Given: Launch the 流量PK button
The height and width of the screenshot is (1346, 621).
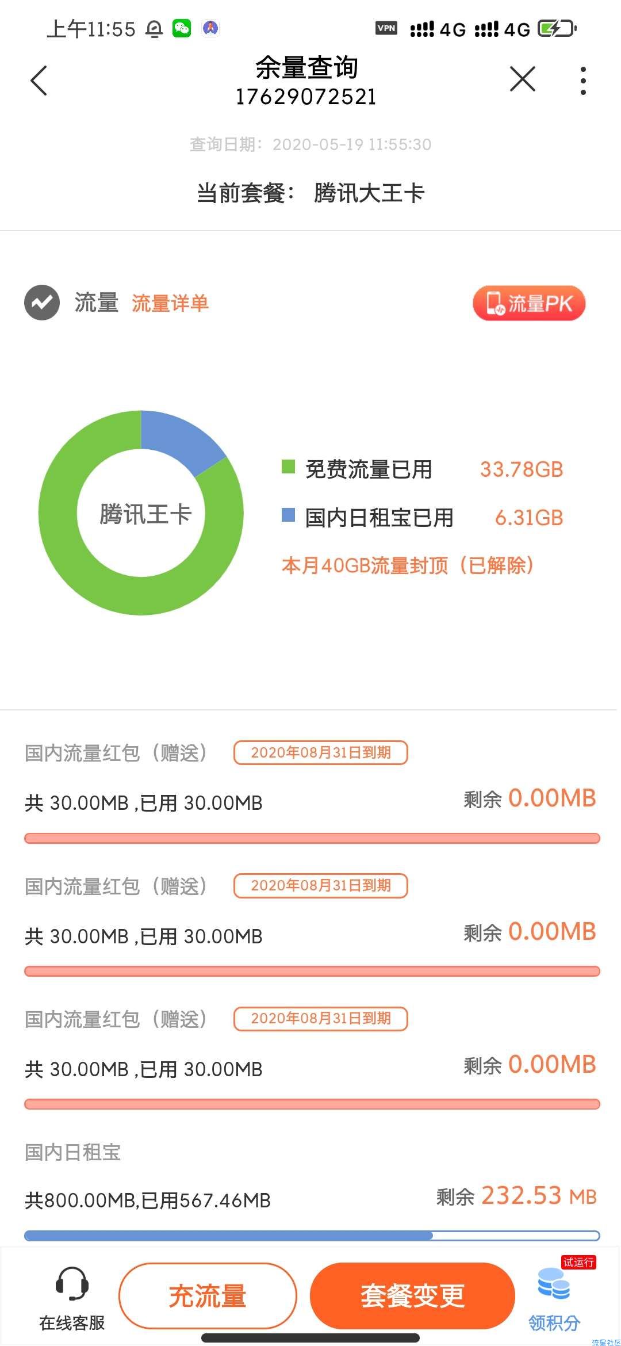Looking at the screenshot, I should [529, 303].
